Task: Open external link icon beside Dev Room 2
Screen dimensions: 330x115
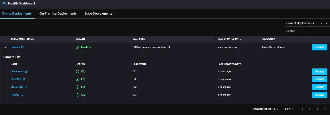Action: click(x=26, y=72)
